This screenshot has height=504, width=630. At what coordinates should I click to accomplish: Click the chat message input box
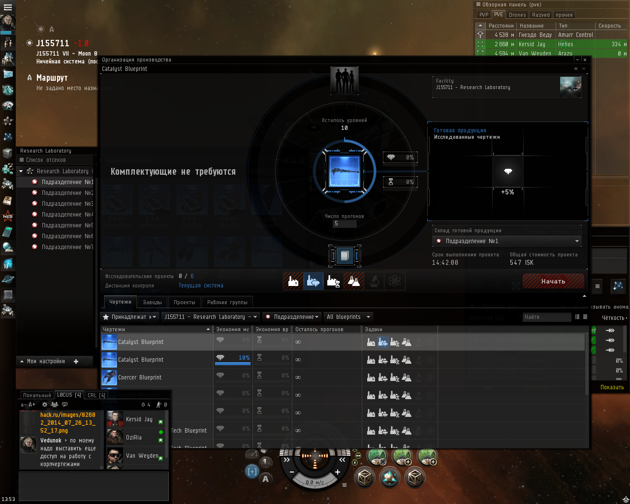94,486
